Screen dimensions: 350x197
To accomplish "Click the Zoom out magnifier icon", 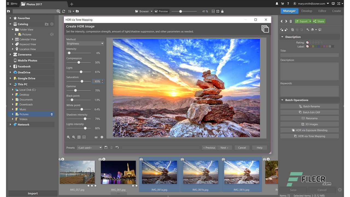I will [73, 137].
